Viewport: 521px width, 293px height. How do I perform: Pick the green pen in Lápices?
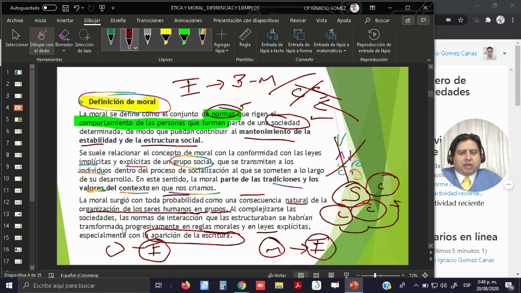click(x=111, y=37)
